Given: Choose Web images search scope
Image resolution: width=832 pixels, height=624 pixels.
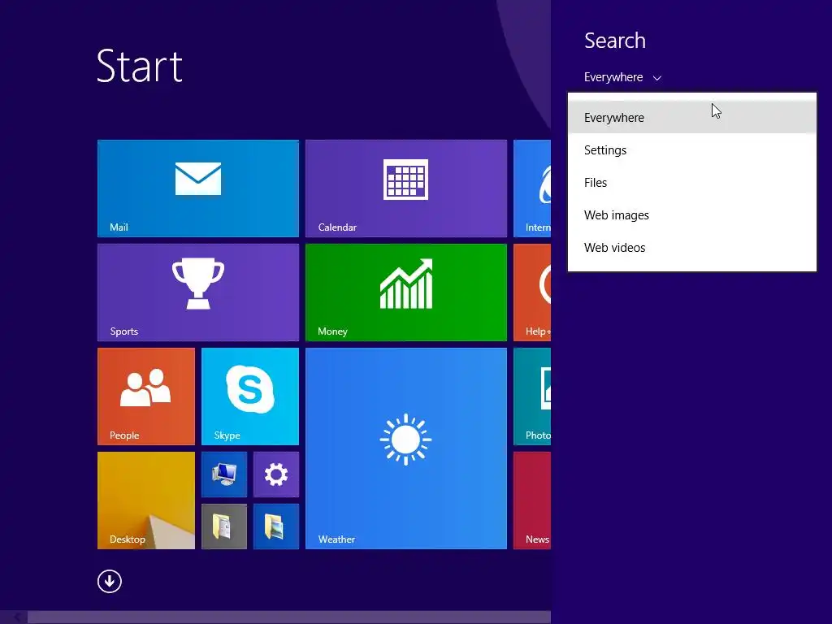Looking at the screenshot, I should pos(692,214).
